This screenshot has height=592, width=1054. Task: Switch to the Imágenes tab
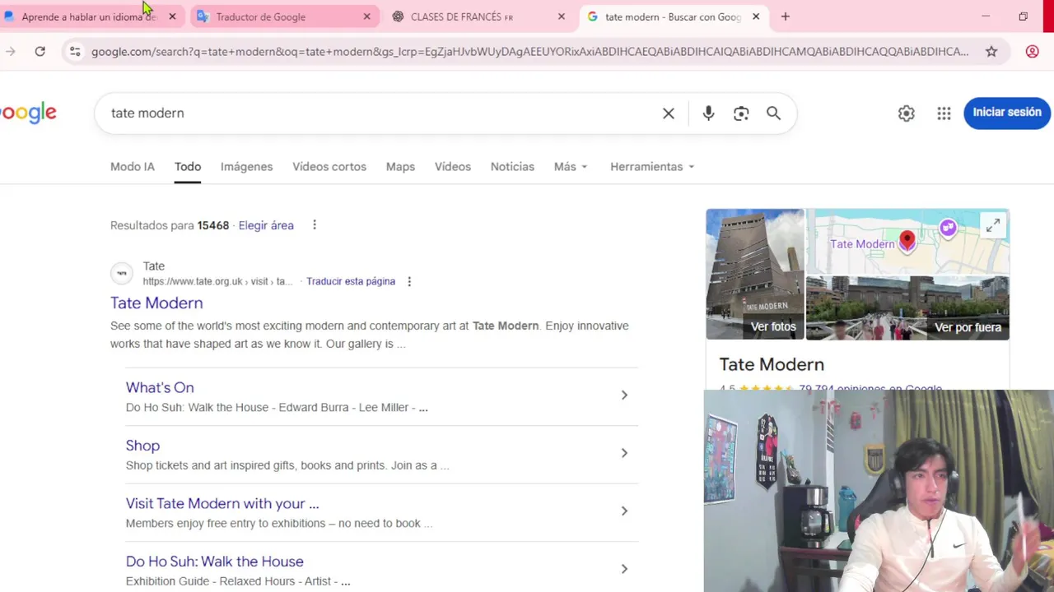(x=246, y=166)
